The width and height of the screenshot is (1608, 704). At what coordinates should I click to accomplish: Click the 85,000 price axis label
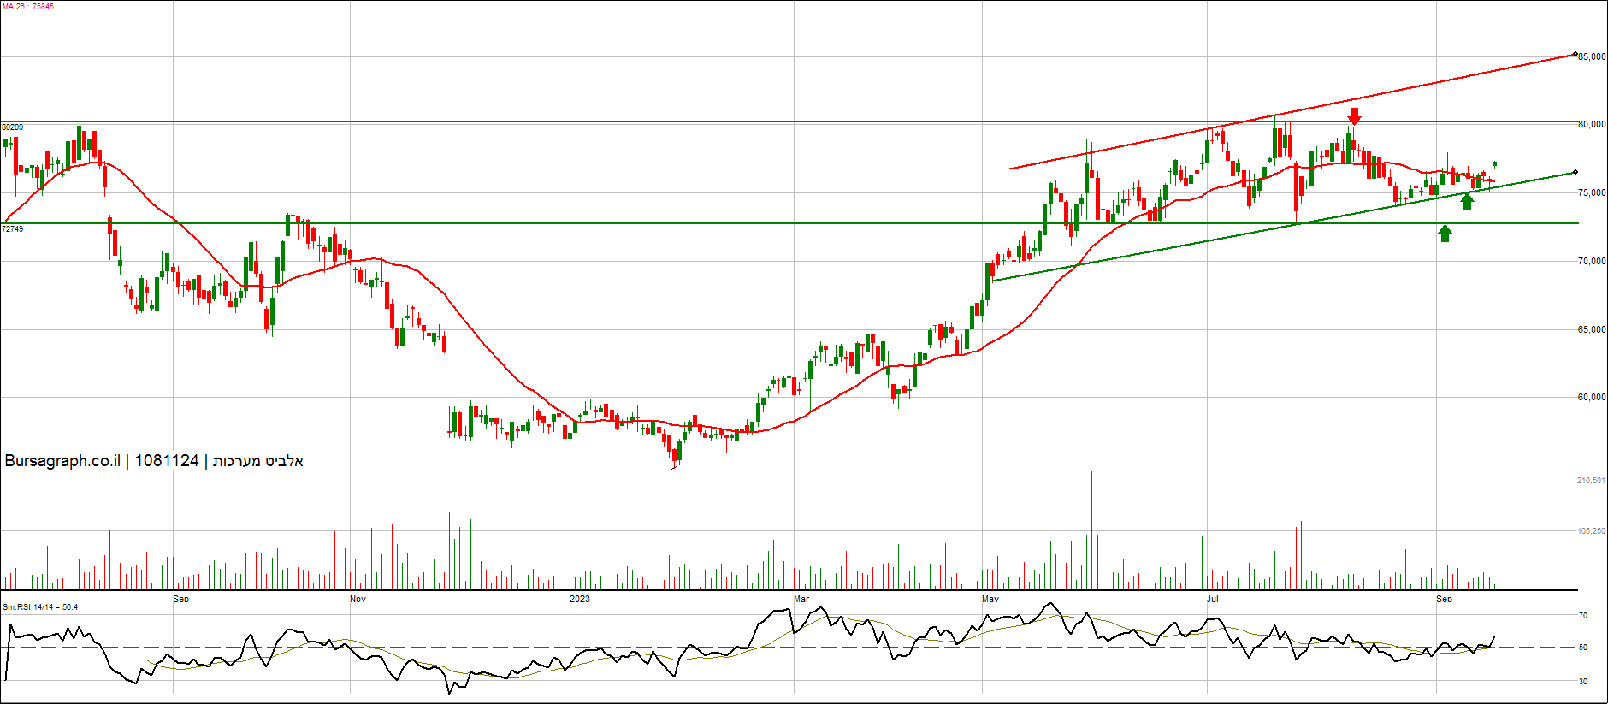tap(1592, 56)
